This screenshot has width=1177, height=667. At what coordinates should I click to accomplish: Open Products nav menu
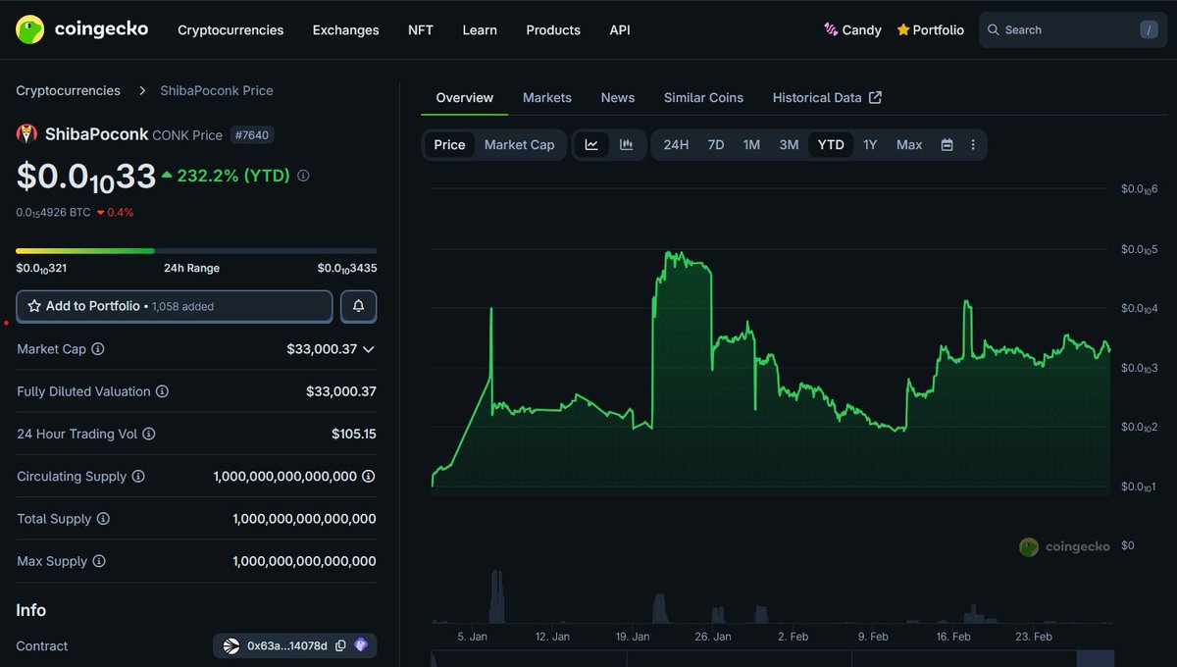[x=553, y=30]
